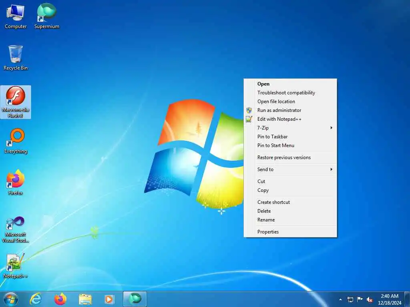The image size is (410, 307).
Task: Choose Restore previous versions
Action: pyautogui.click(x=290, y=157)
